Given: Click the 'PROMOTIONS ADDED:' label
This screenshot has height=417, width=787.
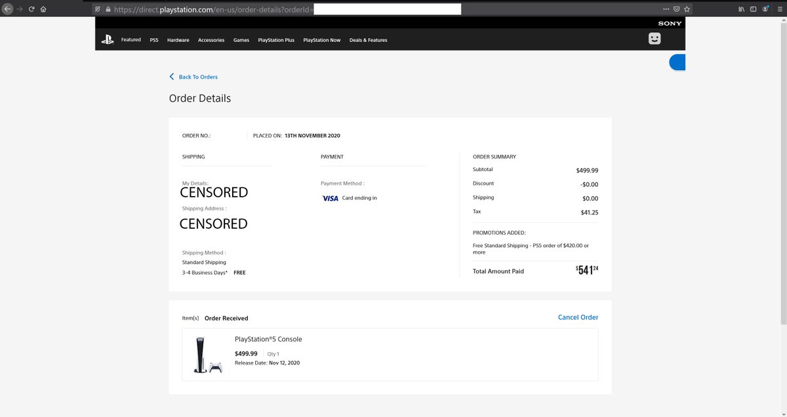Looking at the screenshot, I should pos(499,233).
